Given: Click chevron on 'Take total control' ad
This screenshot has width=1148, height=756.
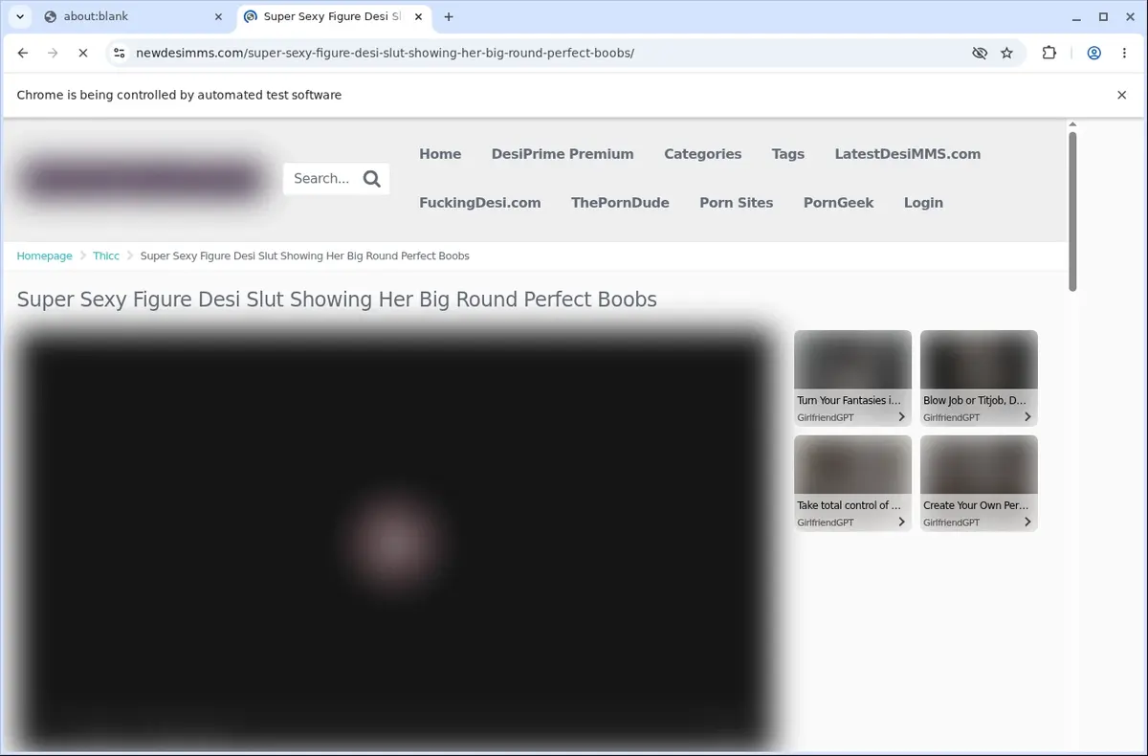Looking at the screenshot, I should click(x=901, y=523).
